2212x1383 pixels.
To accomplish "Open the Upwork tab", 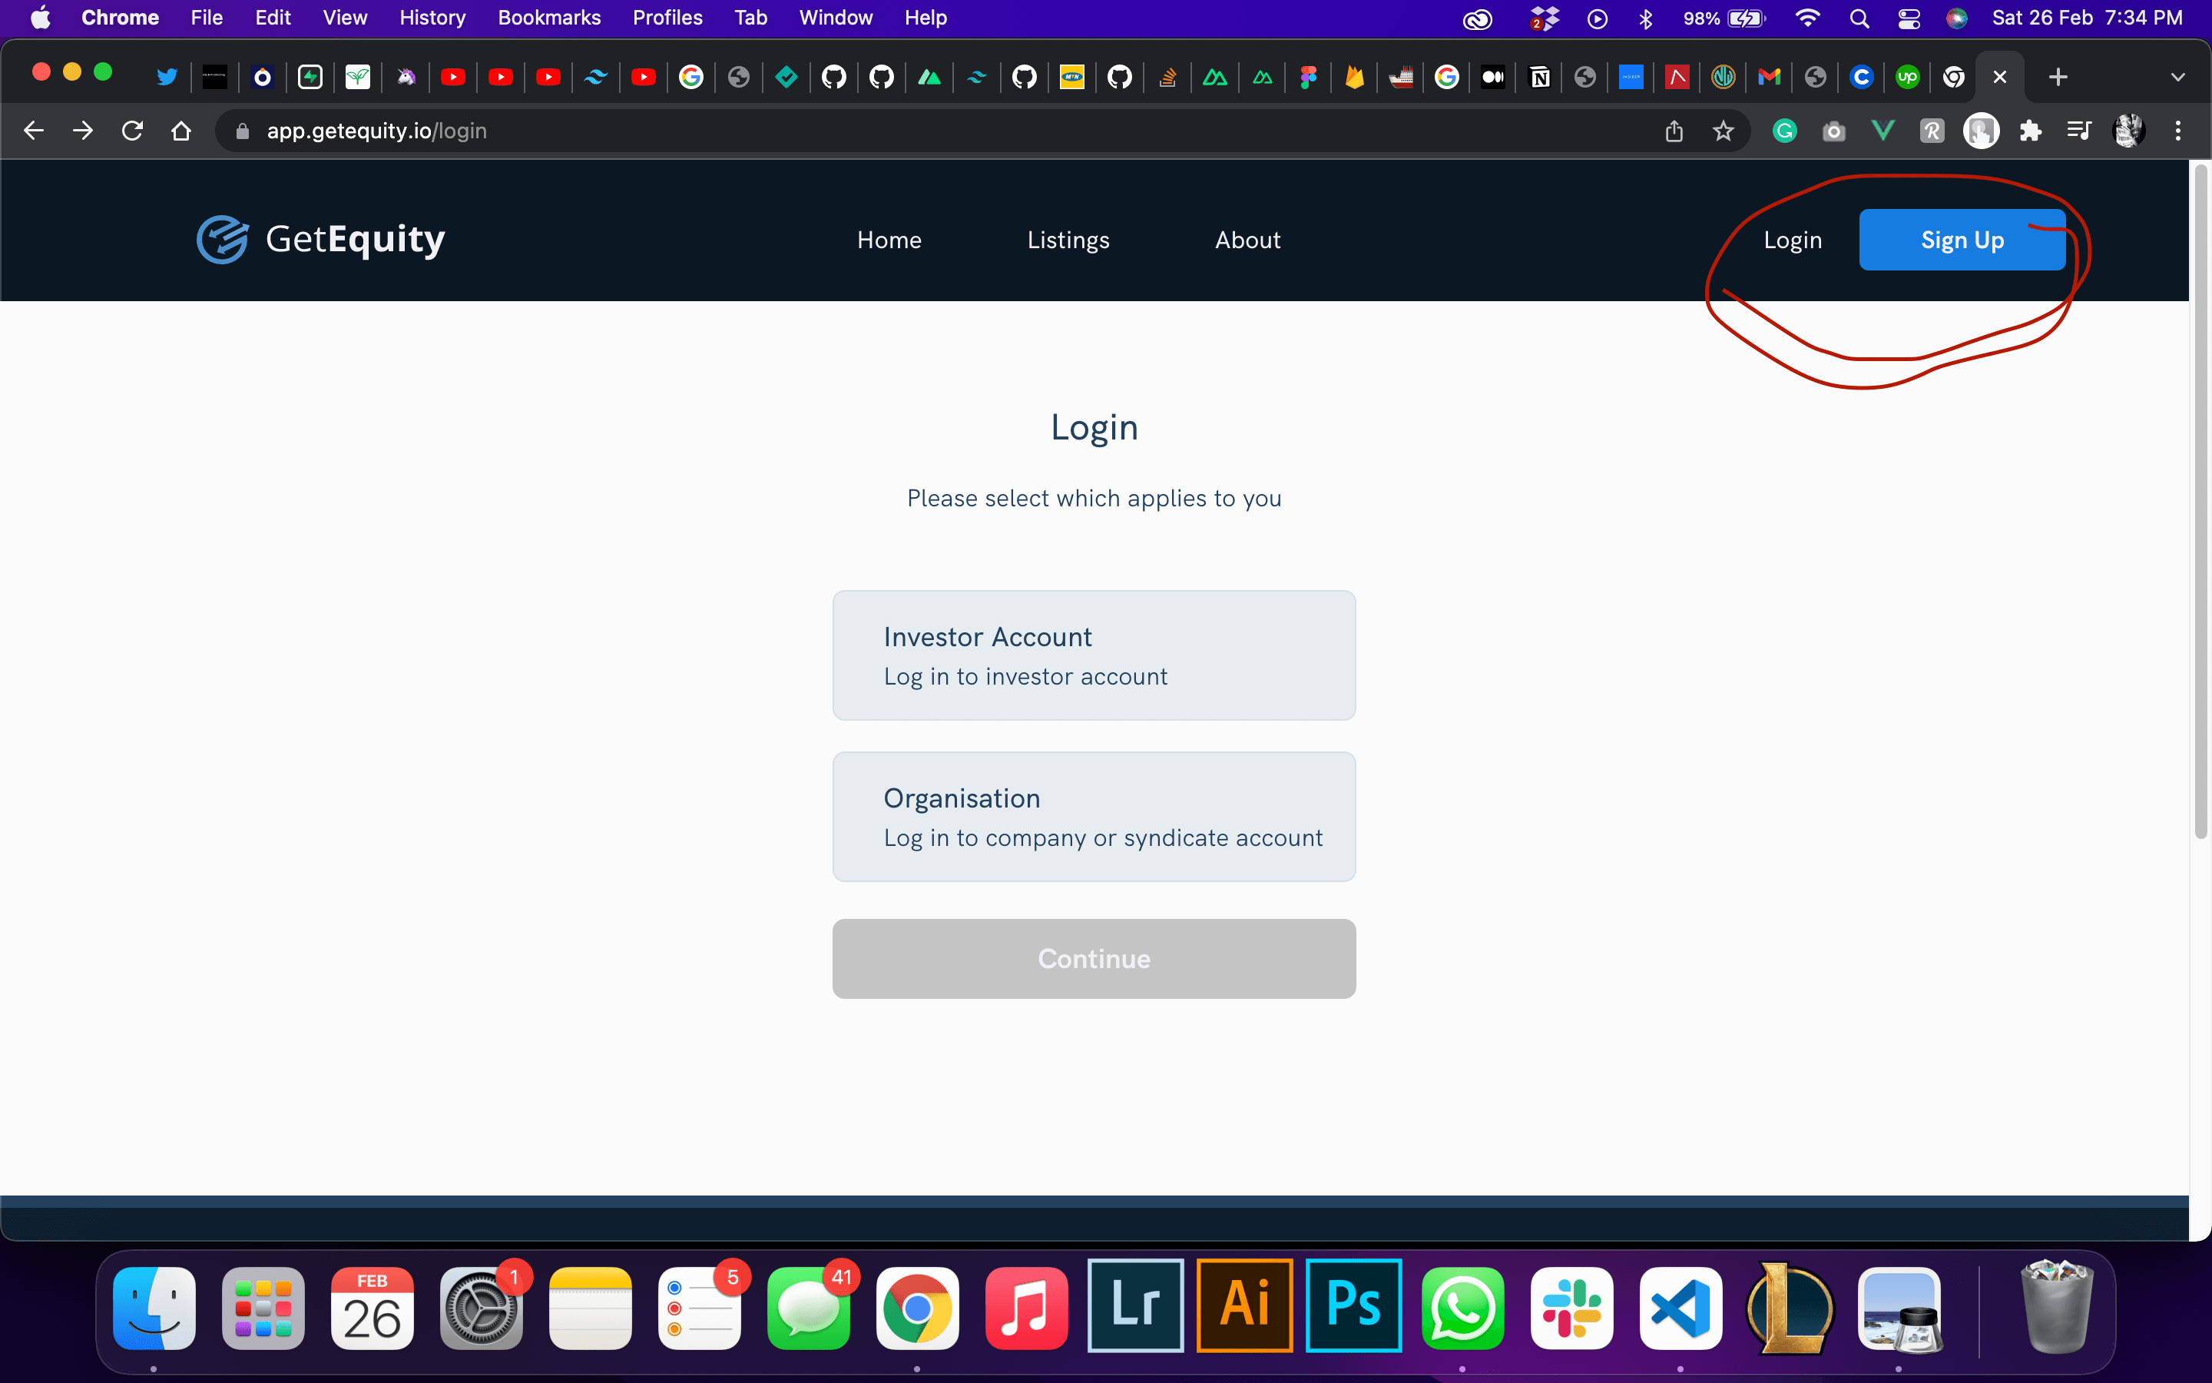I will (1908, 77).
